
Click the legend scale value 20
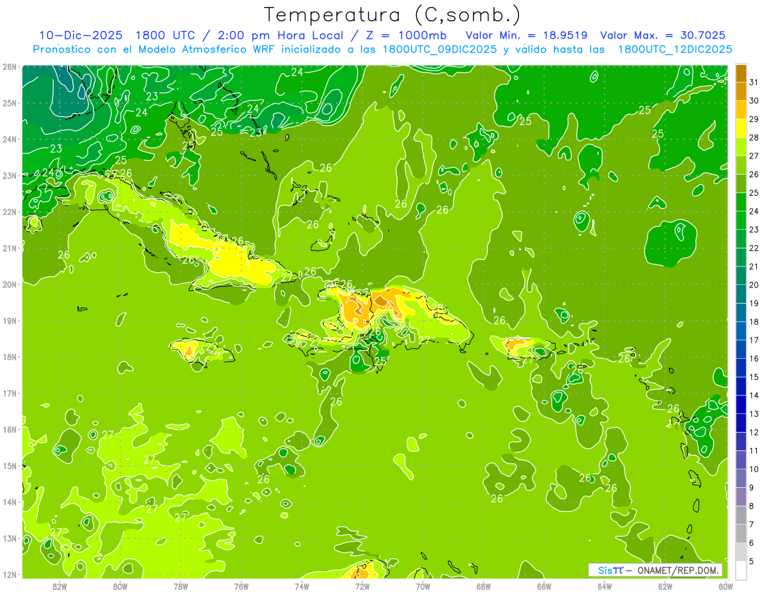754,285
